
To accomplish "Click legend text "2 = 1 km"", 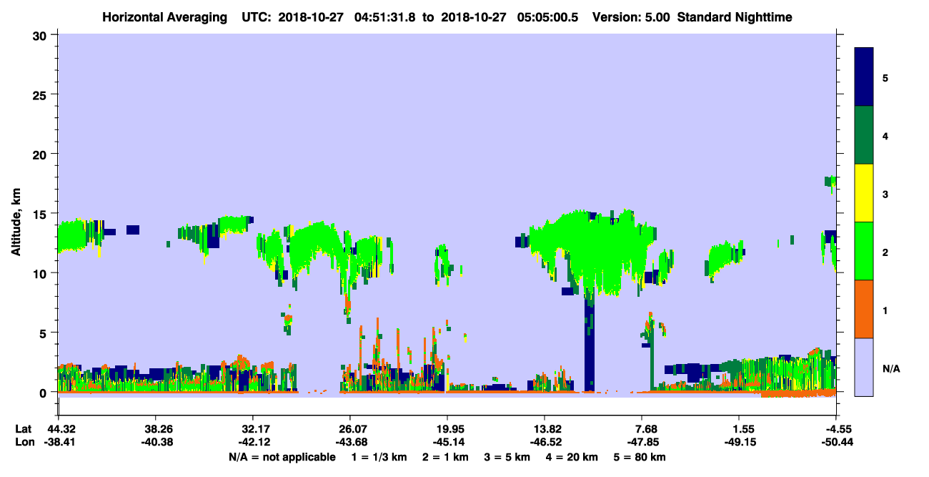I will [445, 457].
